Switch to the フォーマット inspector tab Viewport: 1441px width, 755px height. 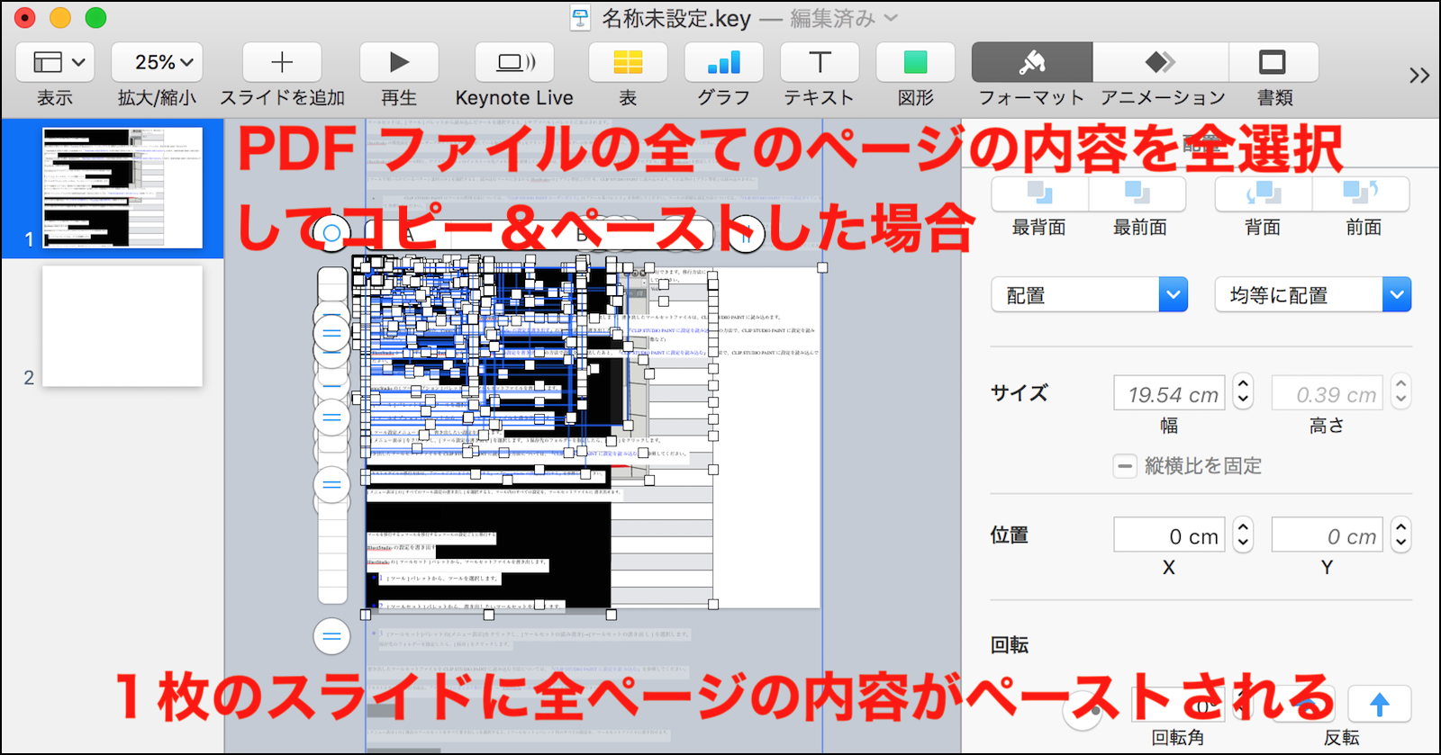(1032, 62)
